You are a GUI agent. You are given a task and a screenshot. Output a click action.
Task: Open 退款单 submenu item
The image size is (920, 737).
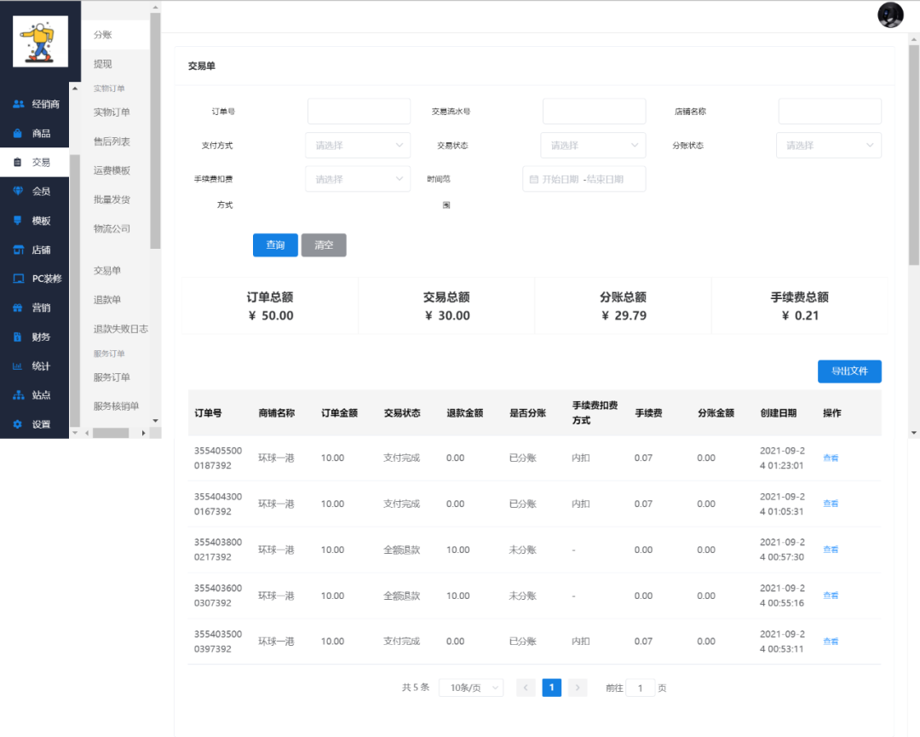[107, 299]
